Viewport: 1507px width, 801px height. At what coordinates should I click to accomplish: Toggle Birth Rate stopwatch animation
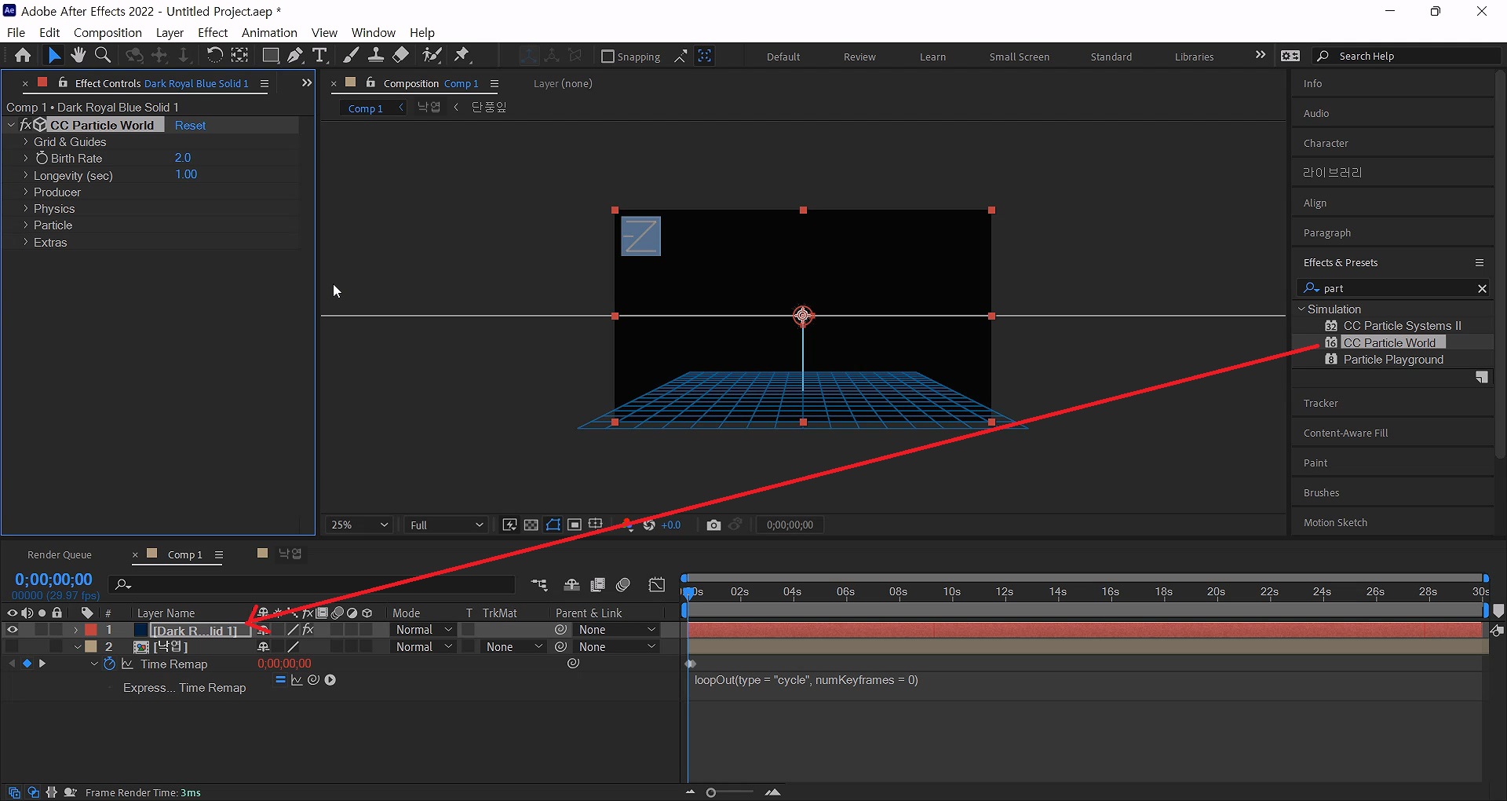point(42,158)
